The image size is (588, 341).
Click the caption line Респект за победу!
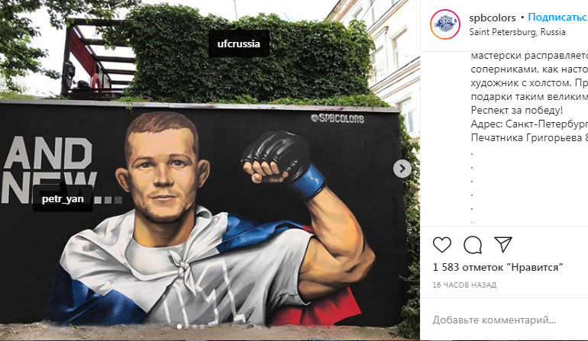(517, 110)
